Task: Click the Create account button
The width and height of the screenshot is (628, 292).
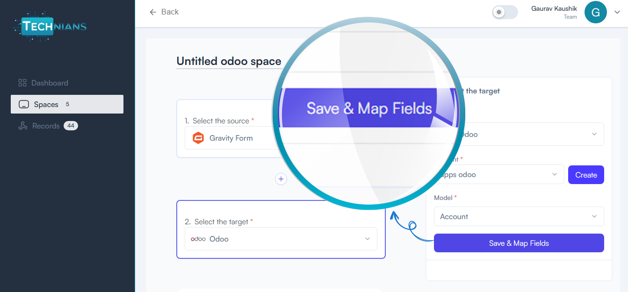Action: tap(586, 175)
